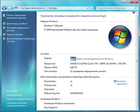Viewport: 140px width, 112px height.
Task: Click shield icon beside 'Дополнительные параметры системы'
Action: 4,39
